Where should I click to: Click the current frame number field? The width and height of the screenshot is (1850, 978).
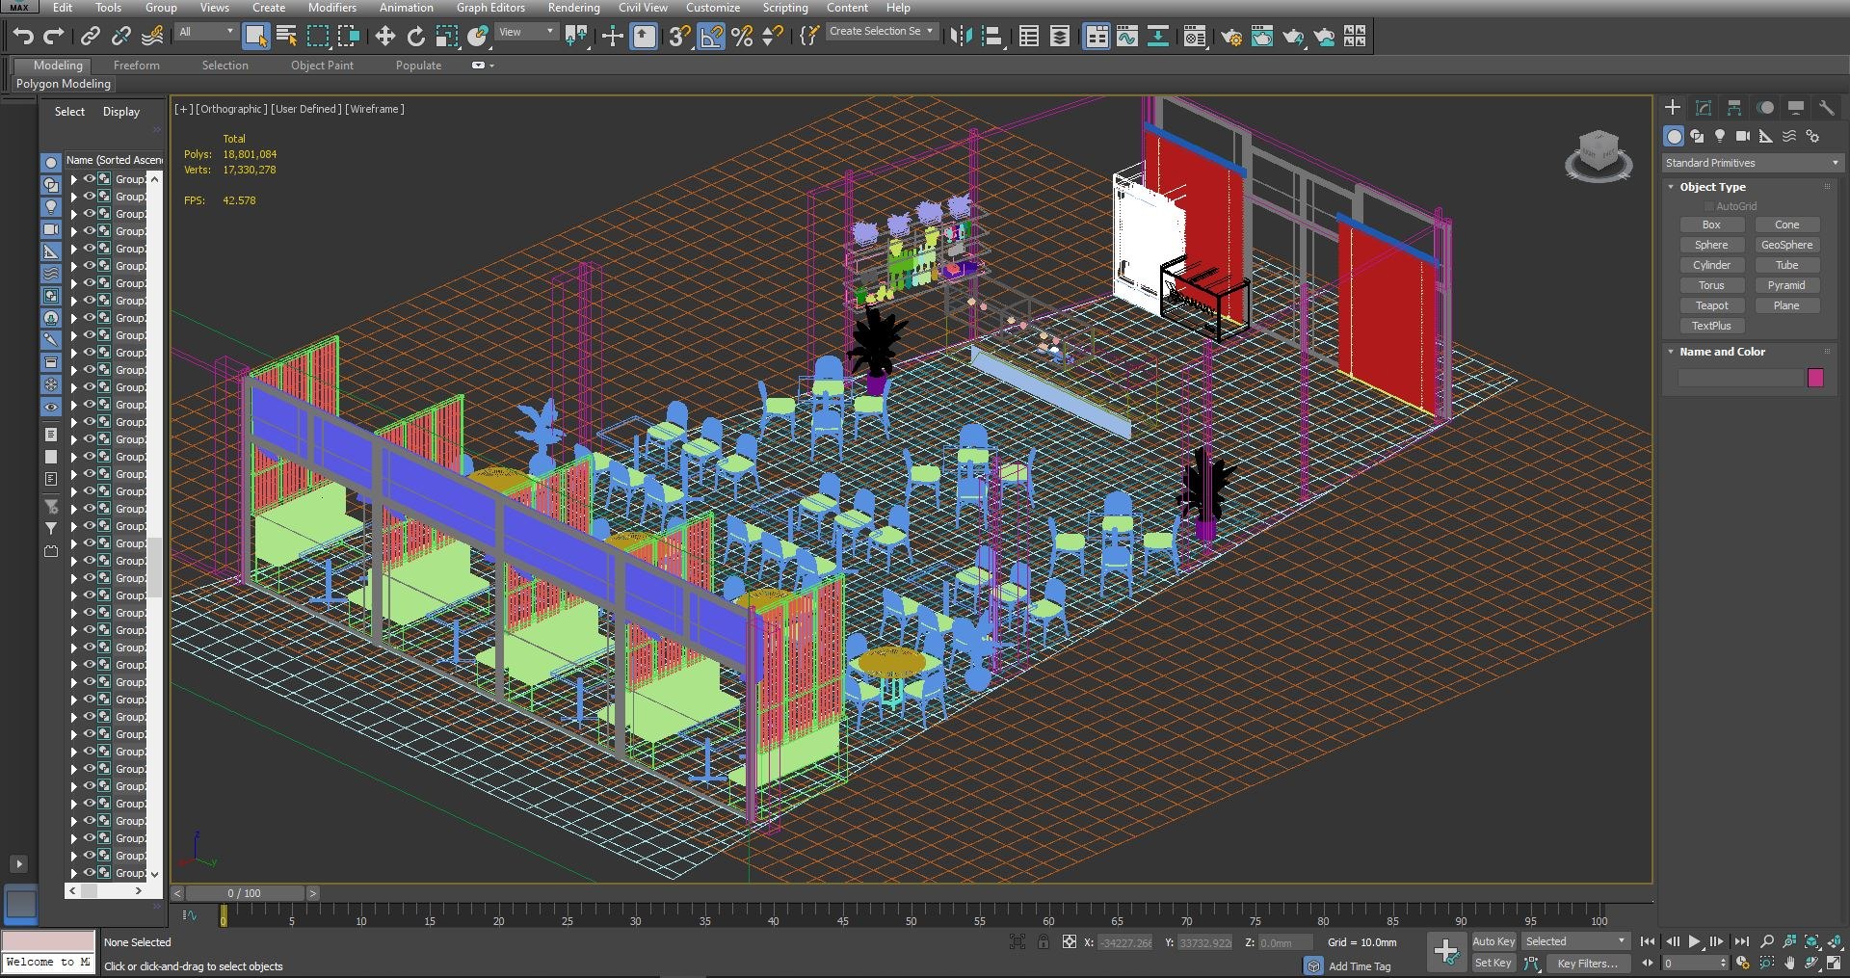pyautogui.click(x=1693, y=963)
